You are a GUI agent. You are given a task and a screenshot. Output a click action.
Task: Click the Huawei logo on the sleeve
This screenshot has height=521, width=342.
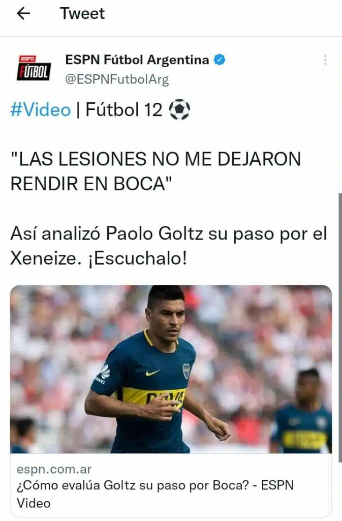104,373
